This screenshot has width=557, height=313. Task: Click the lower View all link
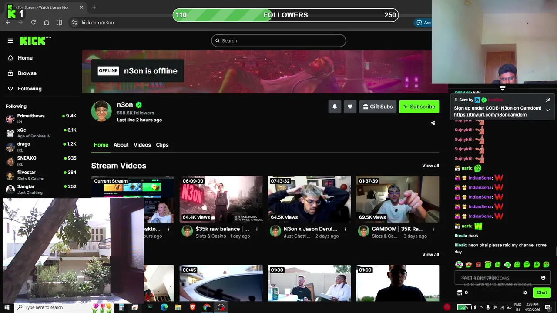(430, 255)
